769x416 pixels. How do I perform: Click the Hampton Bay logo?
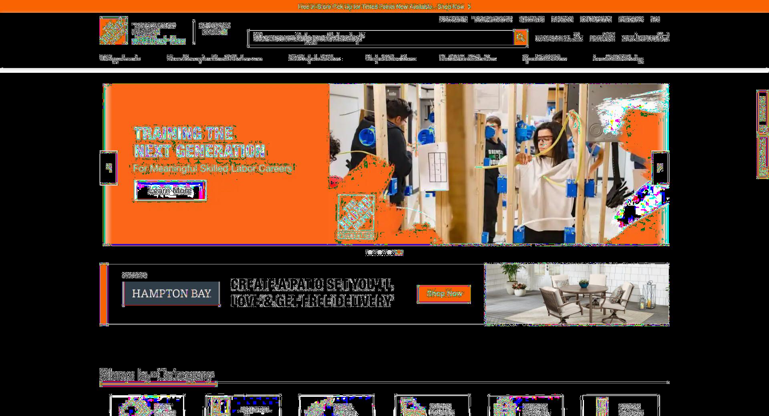pyautogui.click(x=171, y=294)
